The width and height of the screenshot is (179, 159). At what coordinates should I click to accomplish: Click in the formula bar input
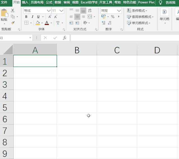point(125,38)
